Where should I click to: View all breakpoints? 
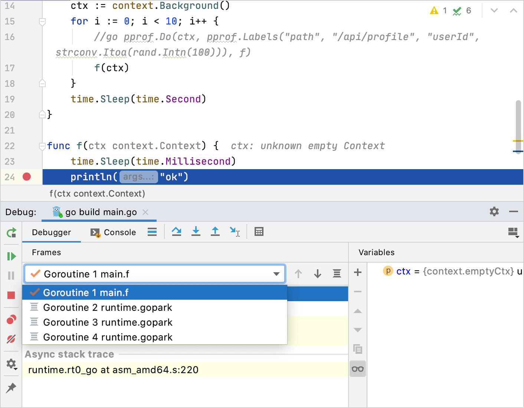(12, 319)
